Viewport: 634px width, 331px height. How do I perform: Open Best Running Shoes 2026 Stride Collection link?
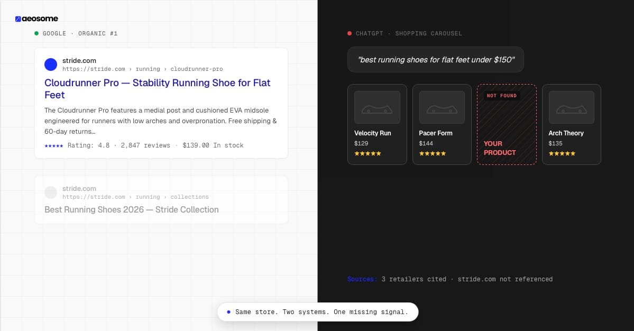pyautogui.click(x=132, y=209)
